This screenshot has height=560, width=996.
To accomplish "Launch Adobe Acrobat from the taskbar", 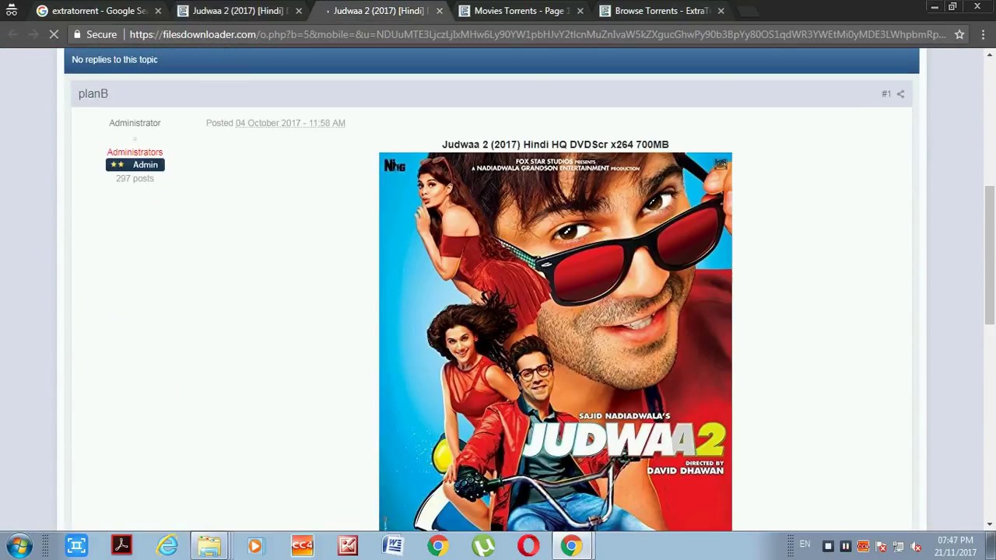I will [121, 546].
